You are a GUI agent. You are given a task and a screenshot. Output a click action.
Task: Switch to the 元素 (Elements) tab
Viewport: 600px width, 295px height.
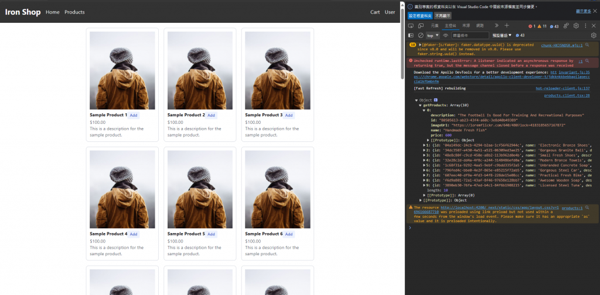coord(435,26)
